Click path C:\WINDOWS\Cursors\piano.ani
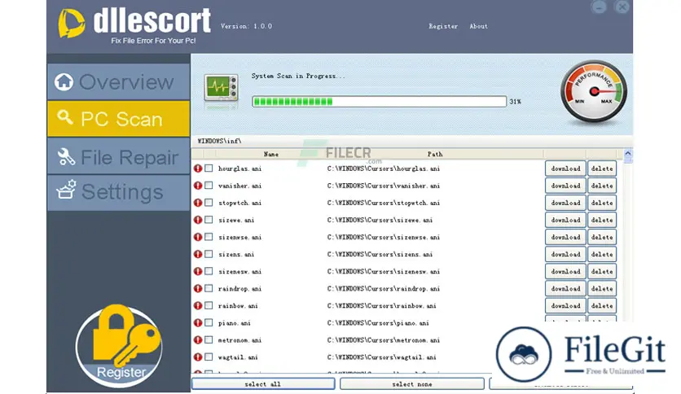This screenshot has width=681, height=394. coord(378,323)
